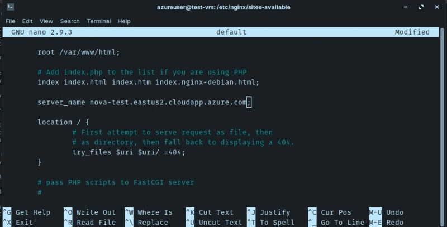Click the 'default' filename in nano header
Viewport: 447px width, 227px height.
231,32
